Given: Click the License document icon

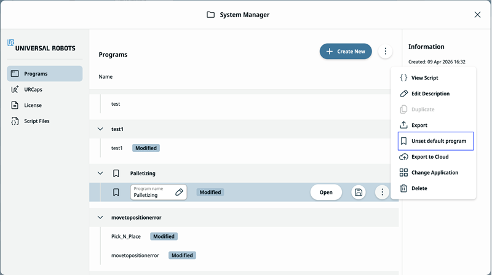Looking at the screenshot, I should (15, 105).
